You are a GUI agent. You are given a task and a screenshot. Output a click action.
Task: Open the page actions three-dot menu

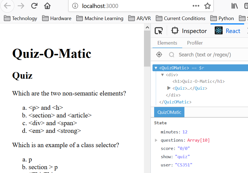[x=196, y=6]
